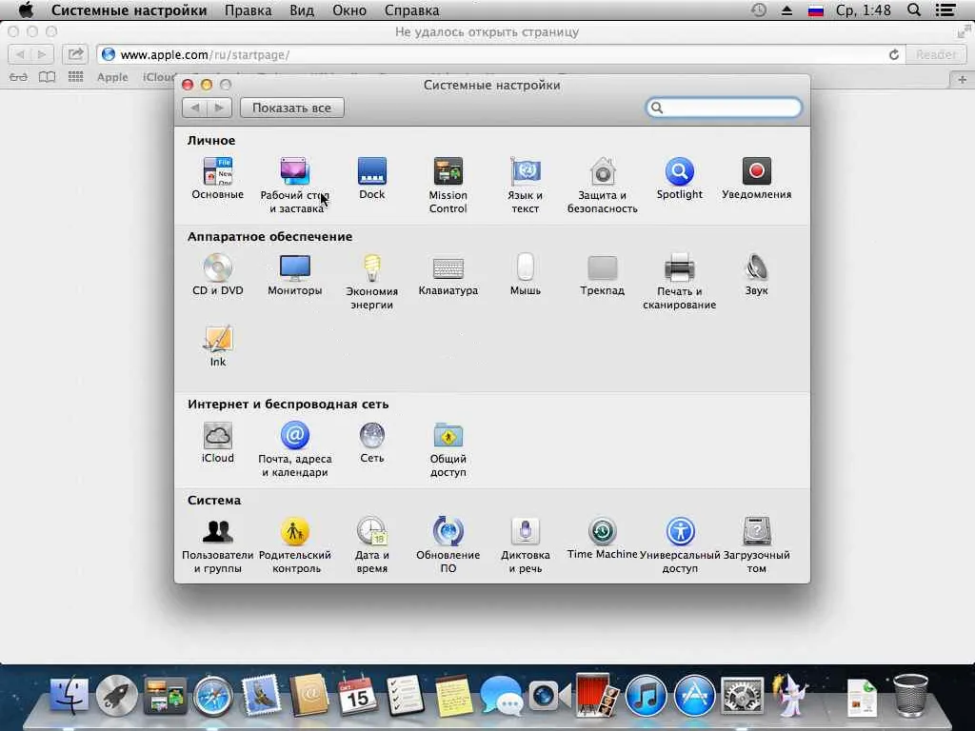This screenshot has width=975, height=731.
Task: Open Рабочий стол и заставка settings
Action: 295,186
